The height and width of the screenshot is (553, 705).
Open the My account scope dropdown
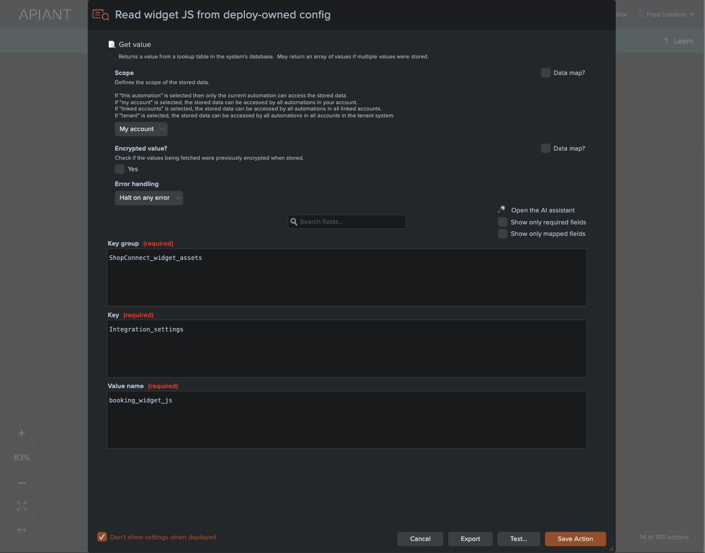[141, 129]
